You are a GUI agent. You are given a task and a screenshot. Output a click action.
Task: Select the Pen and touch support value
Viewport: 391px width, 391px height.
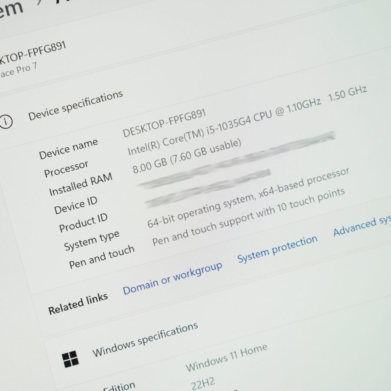(x=249, y=217)
